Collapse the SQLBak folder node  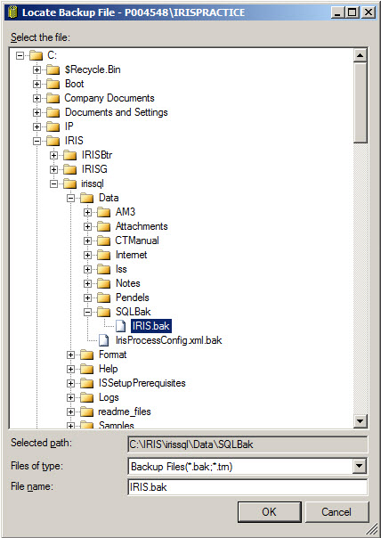point(87,312)
